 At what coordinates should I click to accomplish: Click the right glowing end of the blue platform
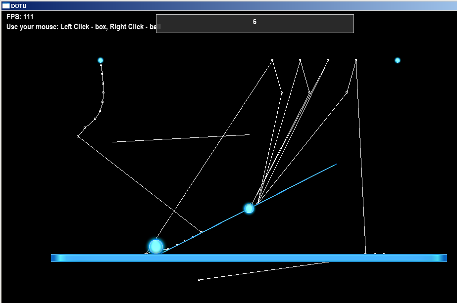click(441, 258)
